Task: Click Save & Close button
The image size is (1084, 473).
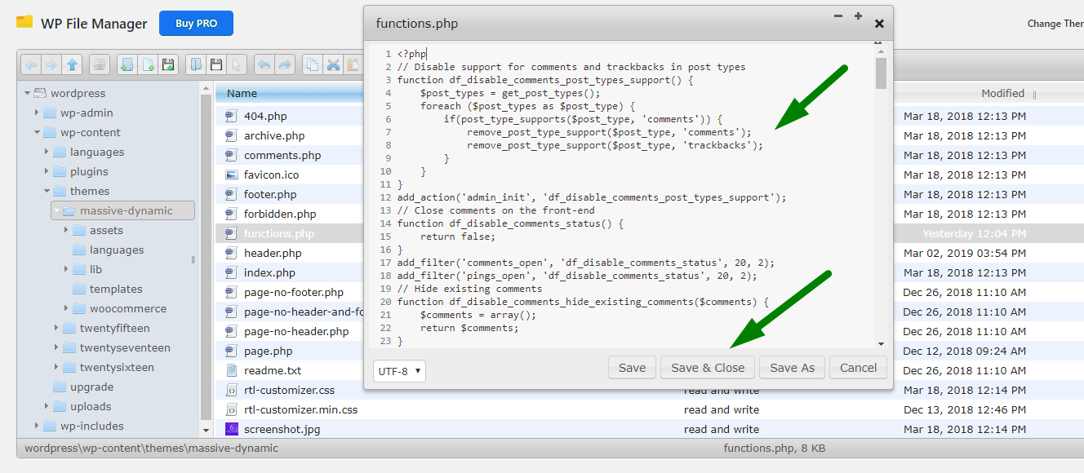Action: tap(708, 368)
